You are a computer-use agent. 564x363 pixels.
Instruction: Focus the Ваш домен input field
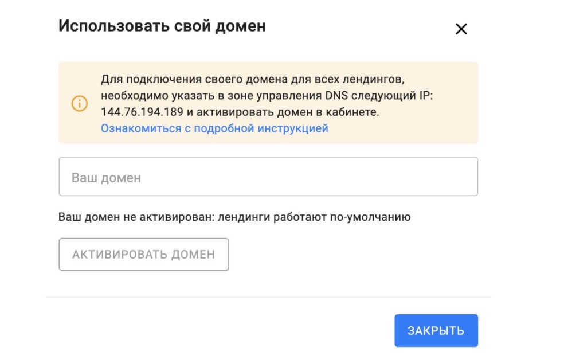[x=268, y=177]
